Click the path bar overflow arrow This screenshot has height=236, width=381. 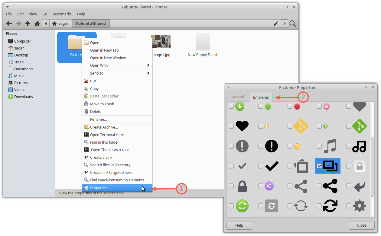pos(285,23)
